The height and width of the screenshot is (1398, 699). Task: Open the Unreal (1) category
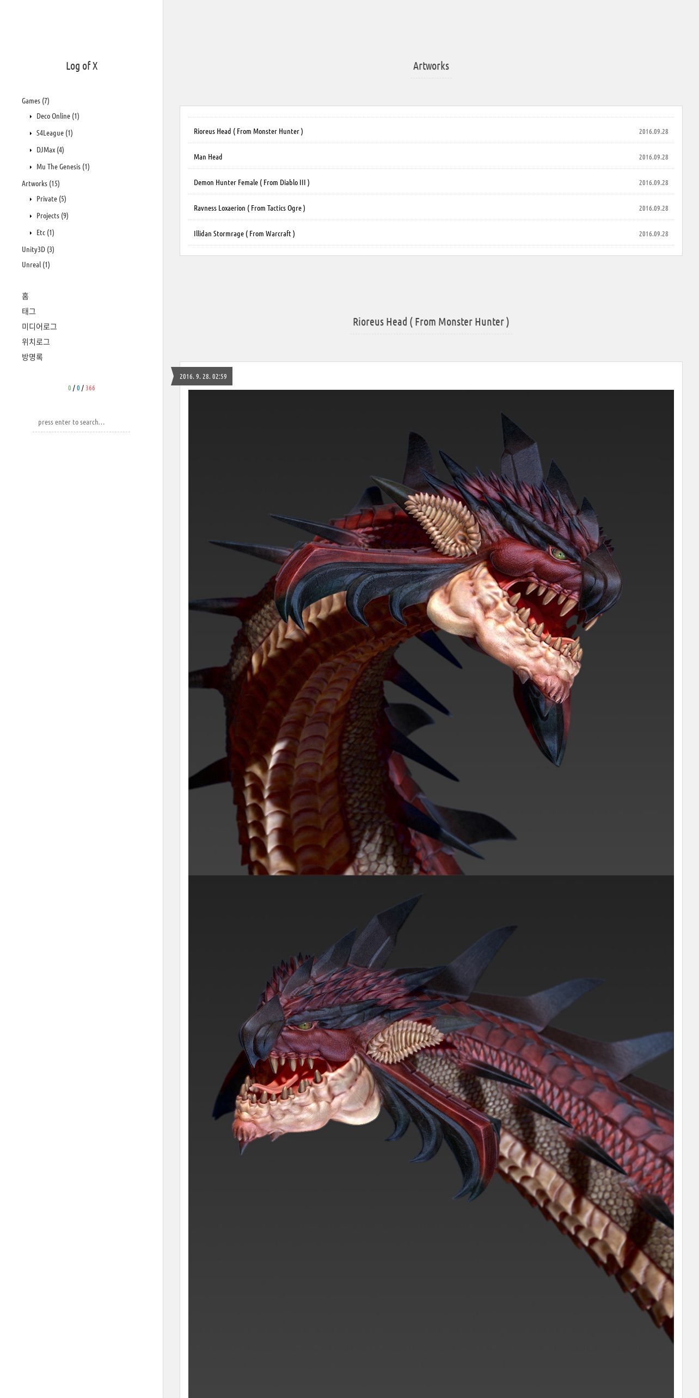click(x=36, y=265)
